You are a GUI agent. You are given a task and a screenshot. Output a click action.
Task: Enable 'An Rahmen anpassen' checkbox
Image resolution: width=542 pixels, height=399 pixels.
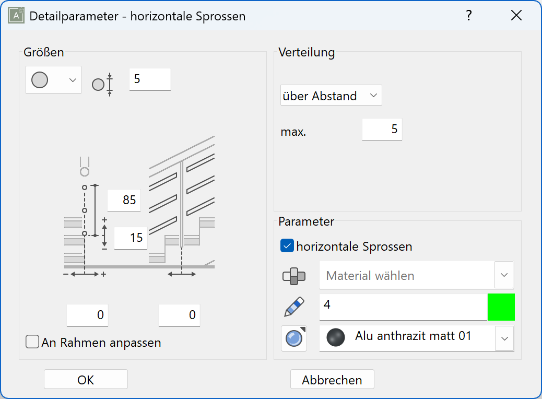pos(32,343)
